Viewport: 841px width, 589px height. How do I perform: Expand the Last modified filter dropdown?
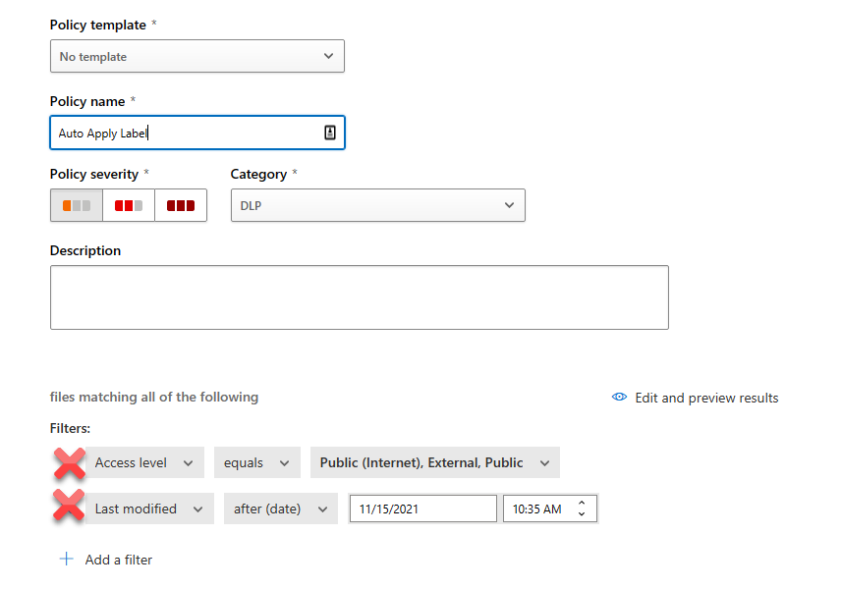[x=149, y=509]
